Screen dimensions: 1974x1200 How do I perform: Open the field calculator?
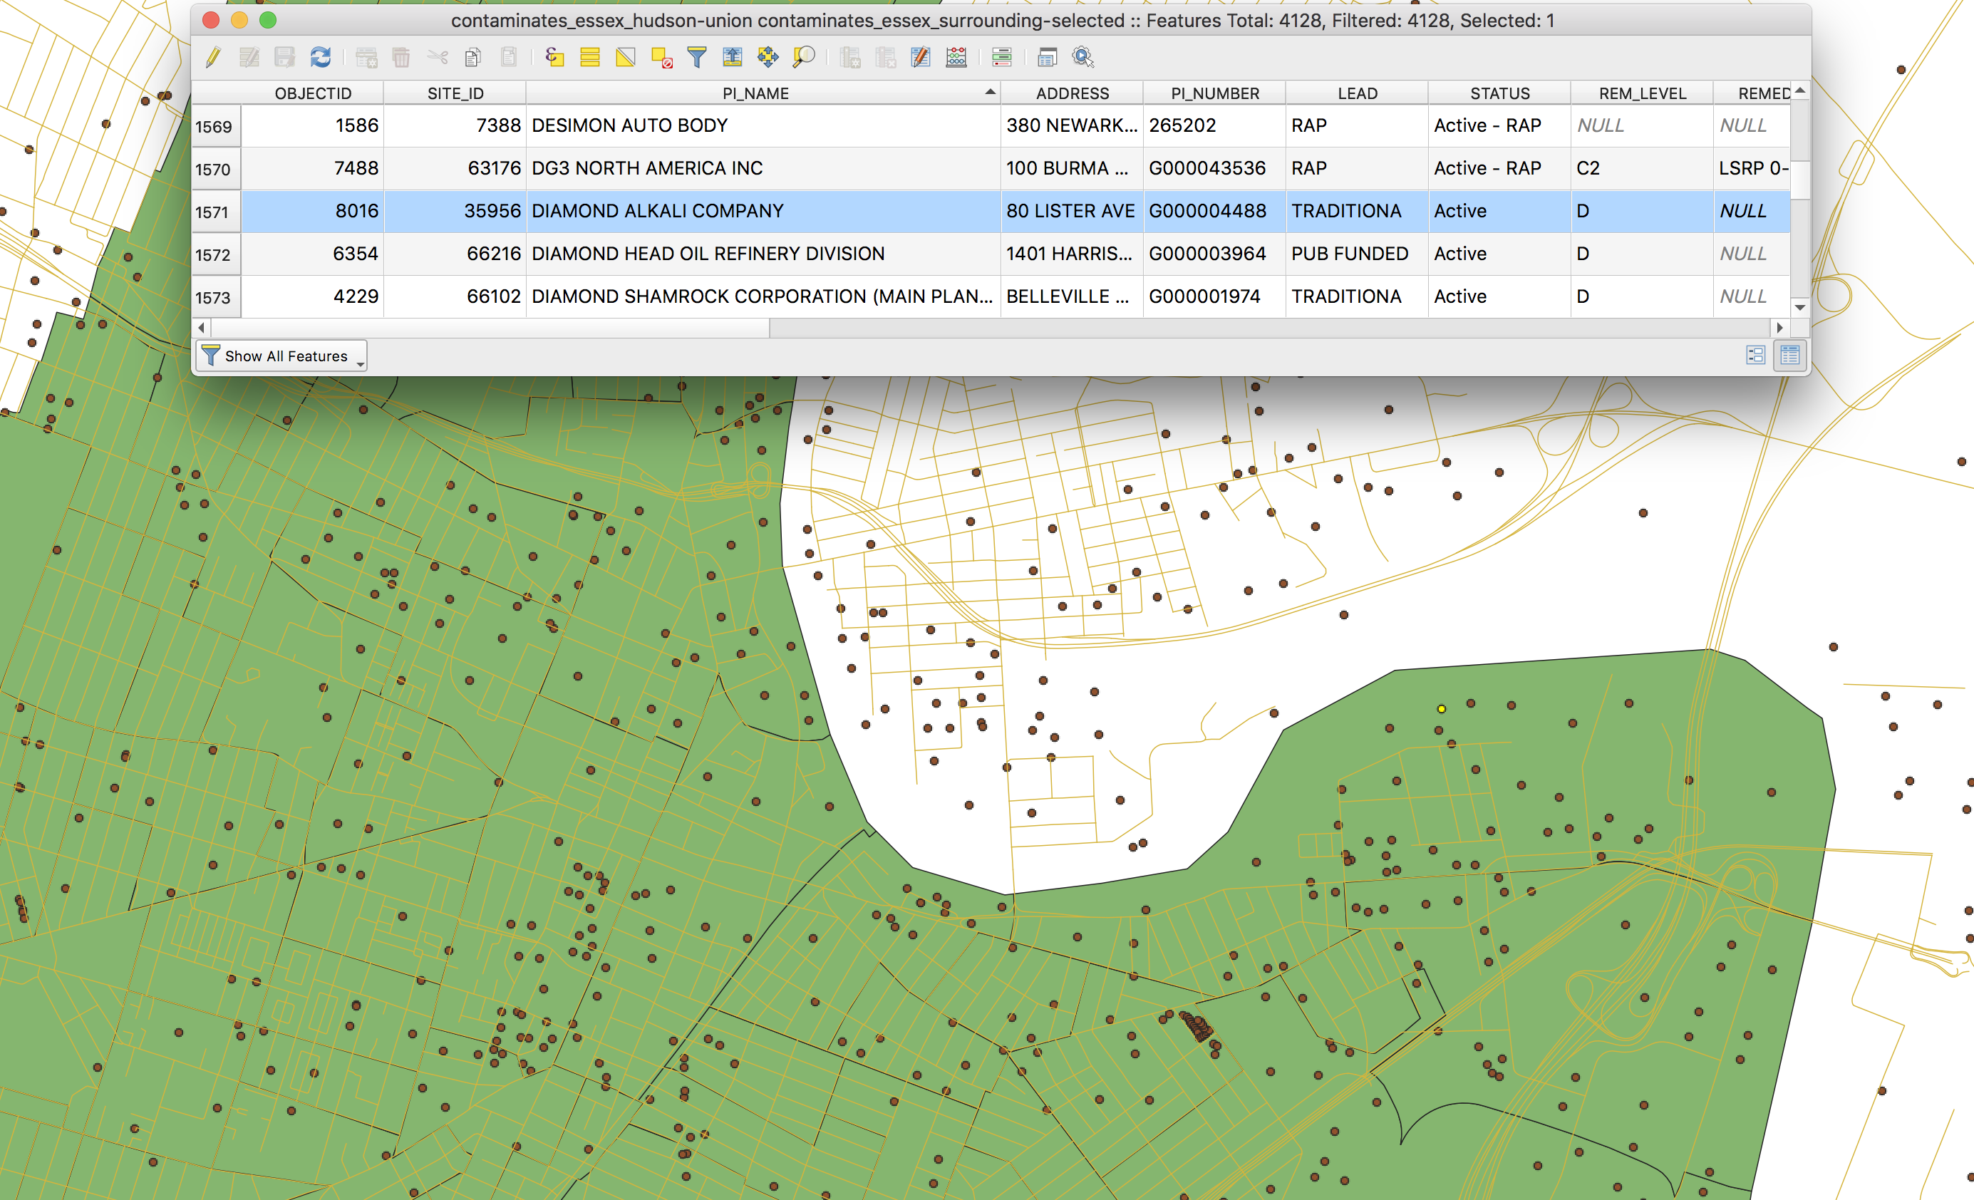pos(956,57)
